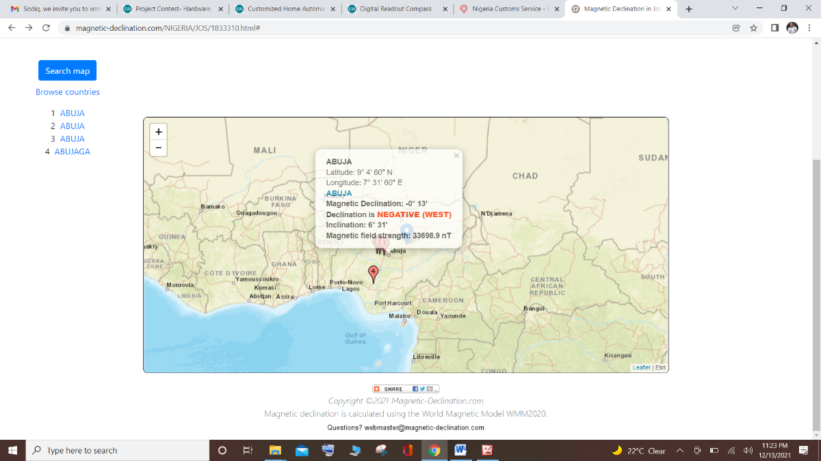Click the red map marker near Lagos
The width and height of the screenshot is (821, 461).
pyautogui.click(x=373, y=274)
